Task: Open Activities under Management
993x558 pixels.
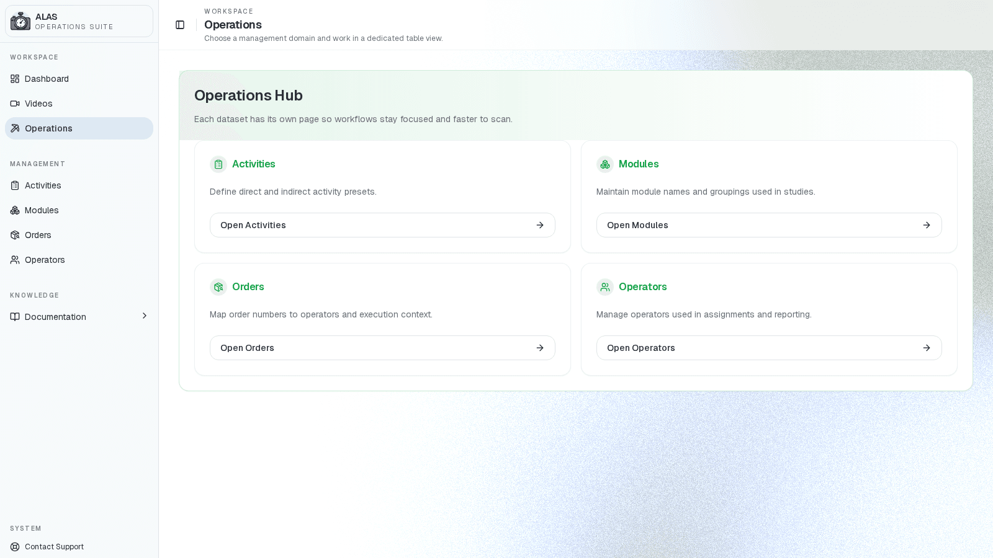Action: [x=79, y=185]
